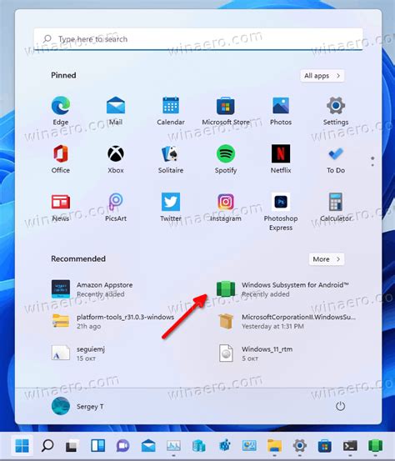Open the performance monitor graph taskbar icon
The image size is (395, 461).
click(x=173, y=446)
